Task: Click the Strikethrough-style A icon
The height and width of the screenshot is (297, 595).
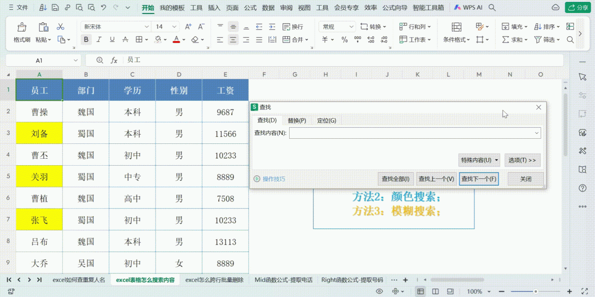Action: tap(125, 40)
